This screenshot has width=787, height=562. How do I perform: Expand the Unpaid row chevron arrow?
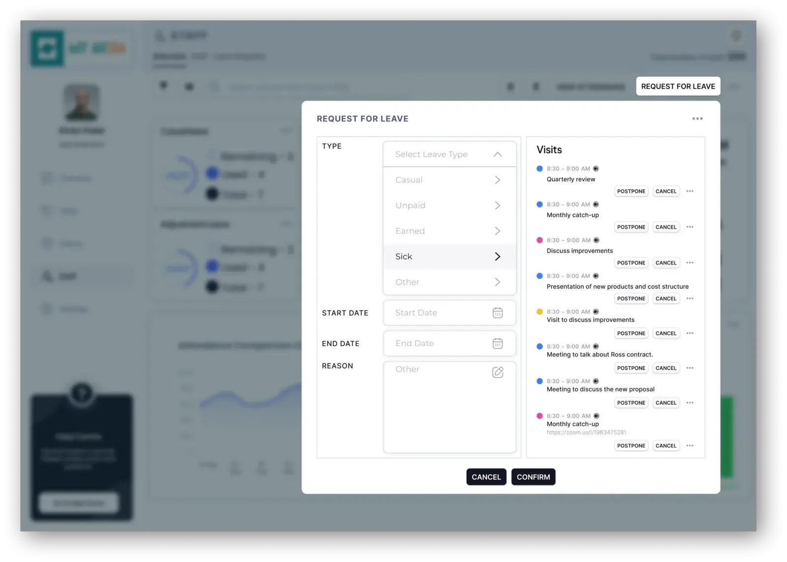click(x=497, y=206)
